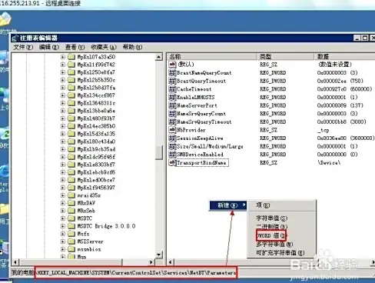Click the BcastNameQueryCount DWORD value icon
Screen dimensions: 375x283
coord(172,73)
